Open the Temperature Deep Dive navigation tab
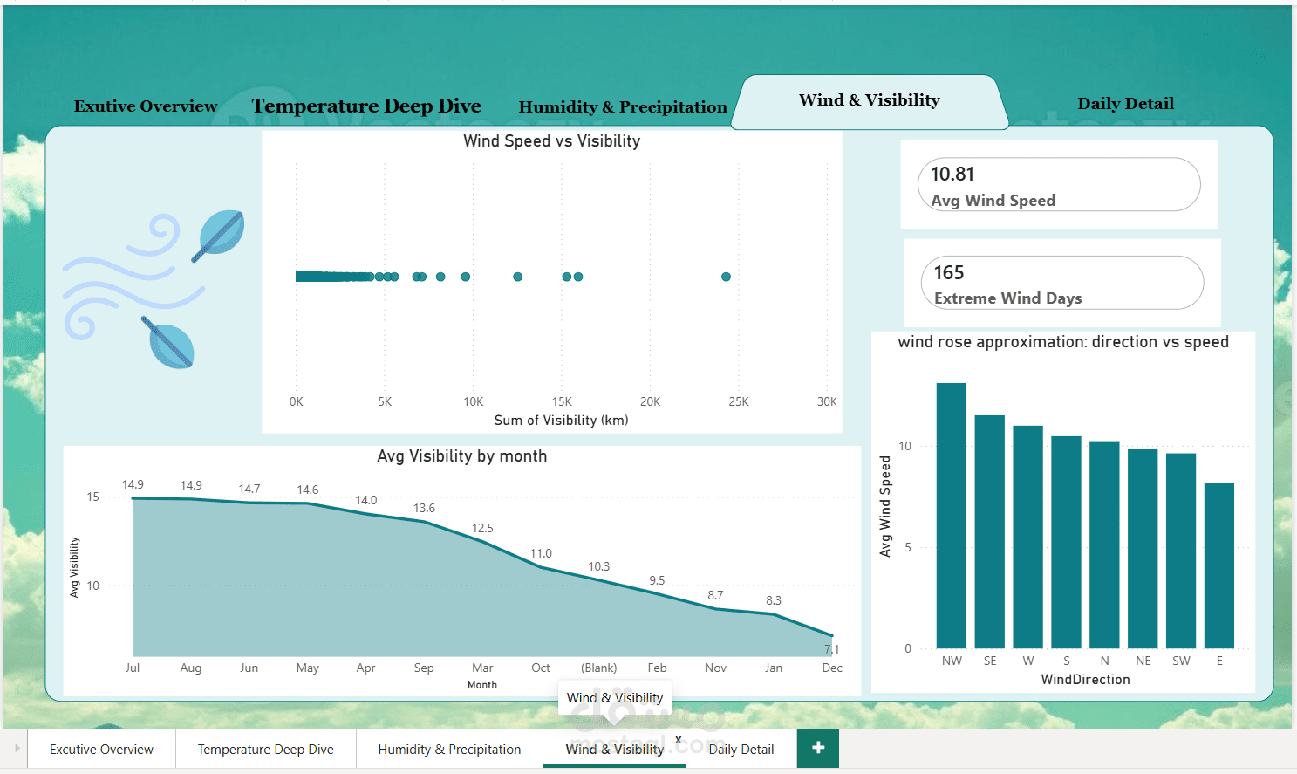The image size is (1297, 774). point(366,106)
